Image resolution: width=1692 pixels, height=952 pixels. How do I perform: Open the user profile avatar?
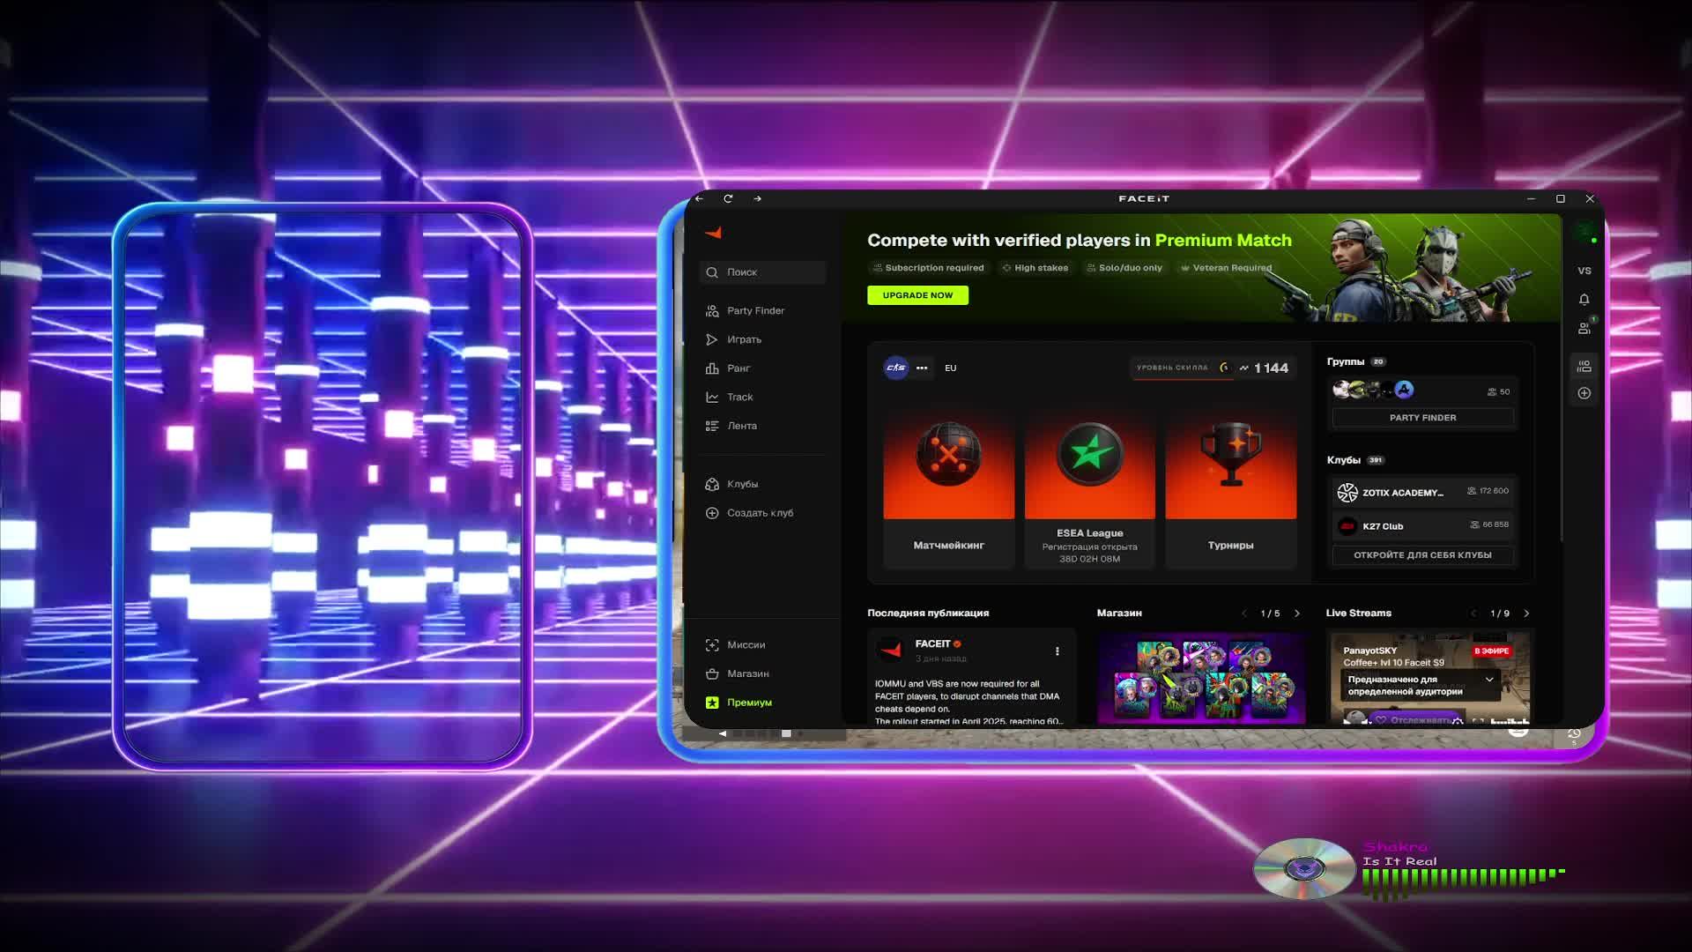point(1585,233)
